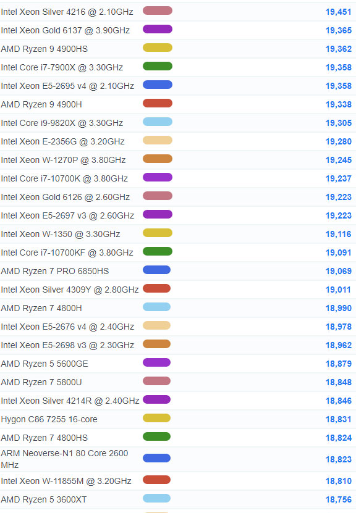The height and width of the screenshot is (513, 356).
Task: Click the 19,069 score value
Action: click(338, 271)
